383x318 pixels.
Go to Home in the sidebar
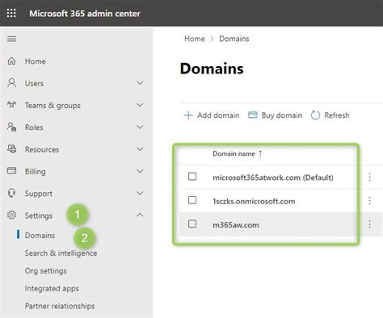click(35, 61)
